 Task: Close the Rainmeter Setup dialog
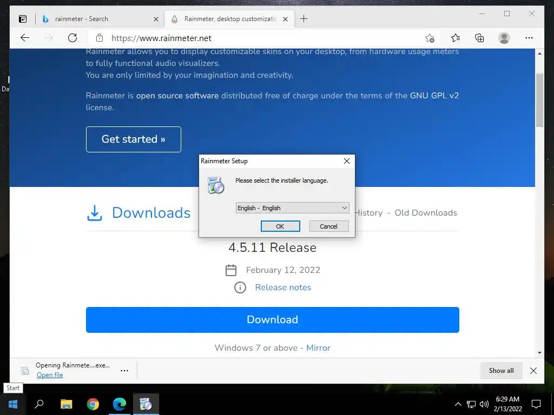click(347, 161)
